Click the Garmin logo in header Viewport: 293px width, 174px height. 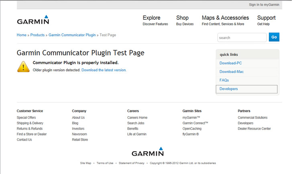click(33, 20)
